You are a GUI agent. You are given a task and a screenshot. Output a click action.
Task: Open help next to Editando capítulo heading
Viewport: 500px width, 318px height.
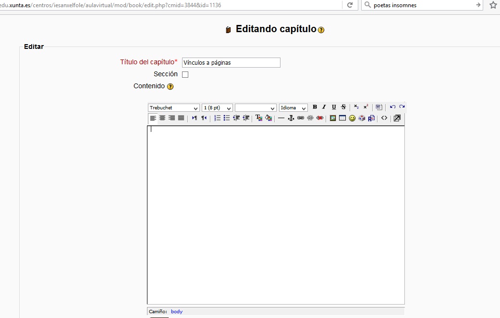321,30
